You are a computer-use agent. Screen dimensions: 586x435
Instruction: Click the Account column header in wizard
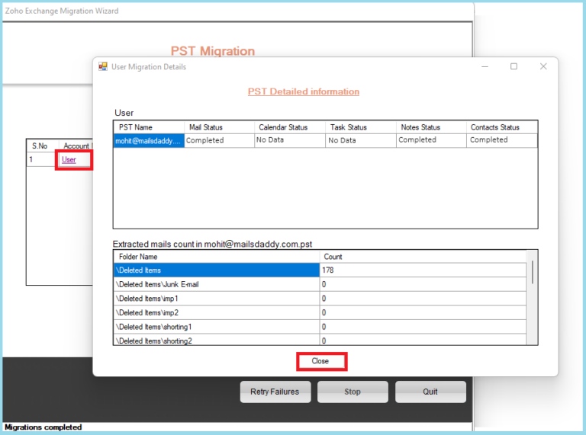[76, 146]
